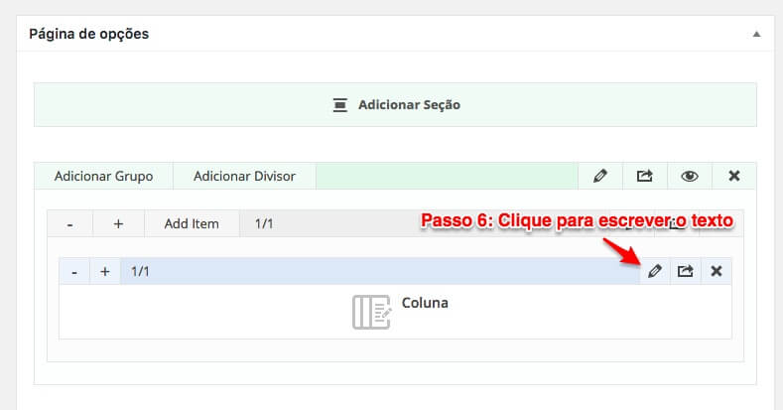
Task: Click Adicionar Divisor
Action: 244,176
